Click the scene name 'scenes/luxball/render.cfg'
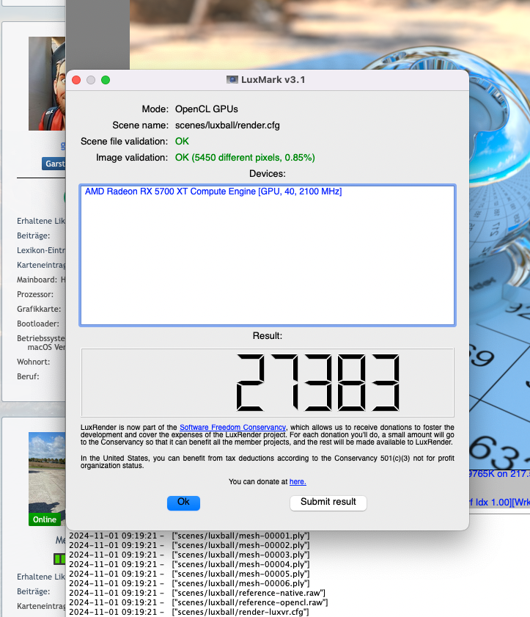This screenshot has width=530, height=617. click(x=227, y=125)
